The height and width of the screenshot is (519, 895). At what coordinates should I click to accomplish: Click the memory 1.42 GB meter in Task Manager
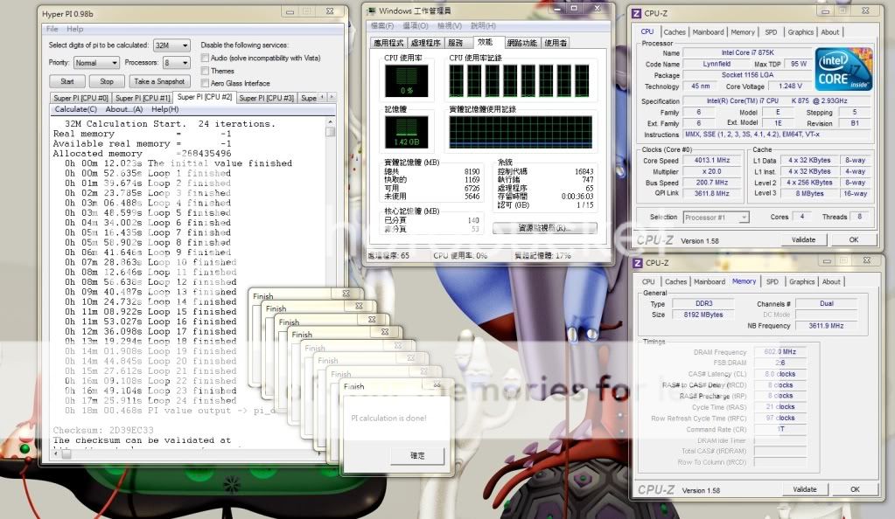(407, 132)
